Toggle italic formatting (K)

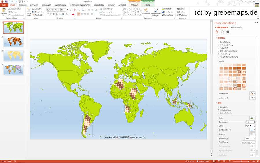(51, 14)
